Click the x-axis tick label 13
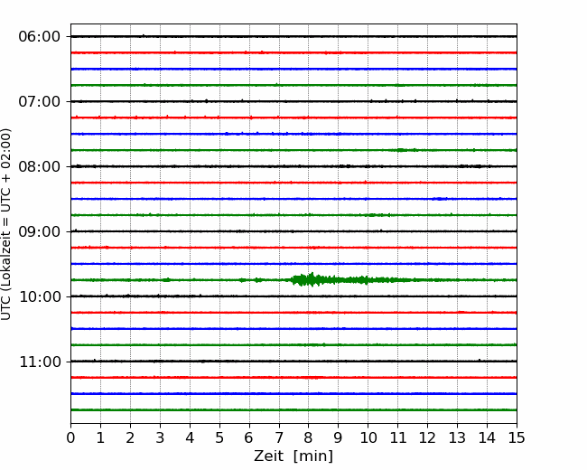This screenshot has height=470, width=587. (x=457, y=437)
